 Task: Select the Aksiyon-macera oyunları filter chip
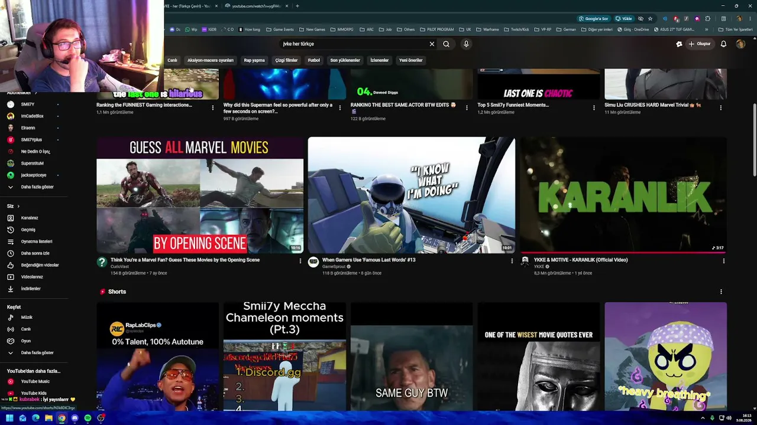(211, 60)
